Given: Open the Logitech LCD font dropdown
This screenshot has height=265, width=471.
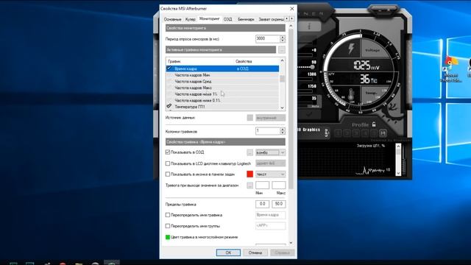Looking at the screenshot, I should [x=270, y=163].
